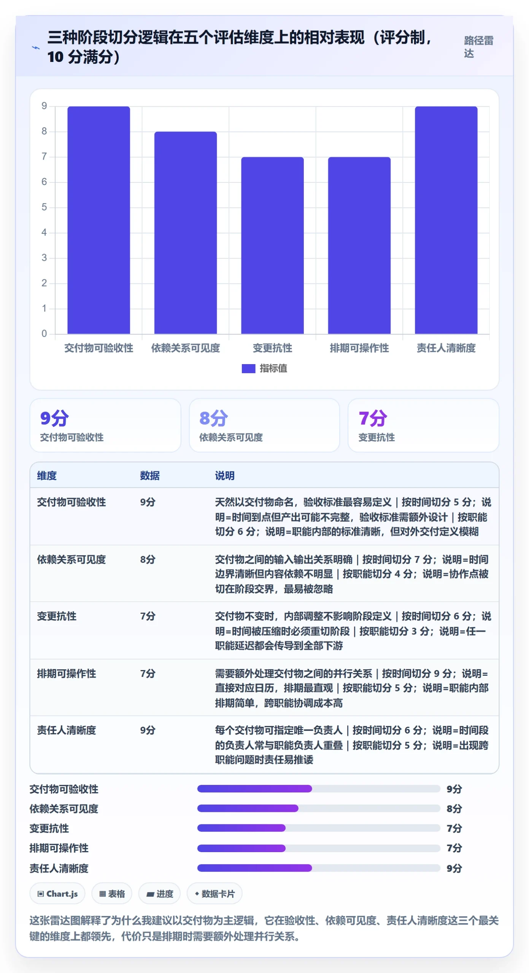This screenshot has width=529, height=973.
Task: Click the chart bar for 责任人清晰度
Action: pos(446,220)
